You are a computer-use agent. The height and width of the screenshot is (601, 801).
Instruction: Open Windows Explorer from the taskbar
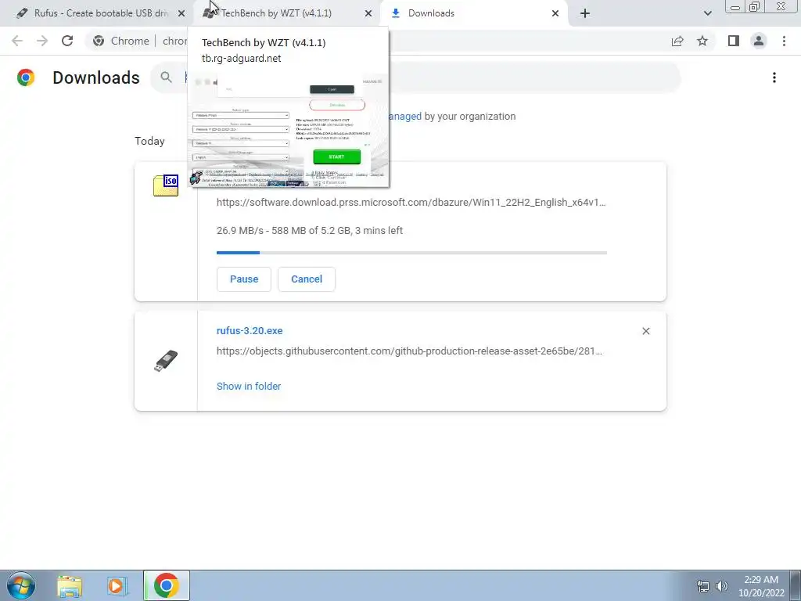tap(70, 585)
